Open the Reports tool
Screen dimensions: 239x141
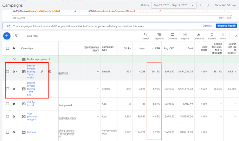pyautogui.click(x=185, y=36)
